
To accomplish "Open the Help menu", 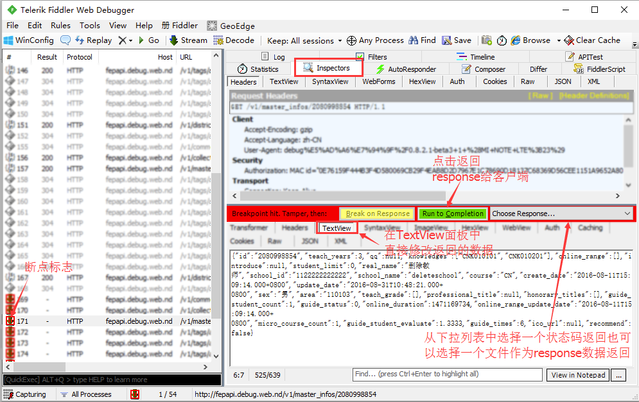I will tap(144, 25).
